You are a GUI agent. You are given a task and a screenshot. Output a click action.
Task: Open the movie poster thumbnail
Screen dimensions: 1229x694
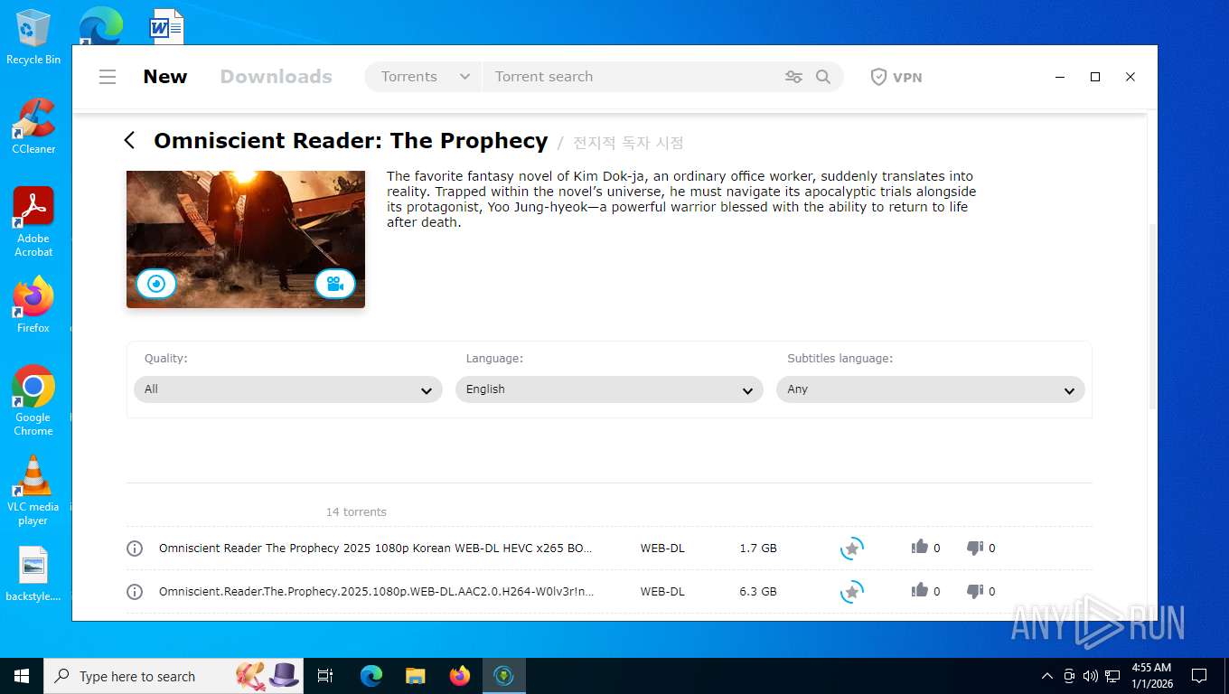pyautogui.click(x=246, y=239)
